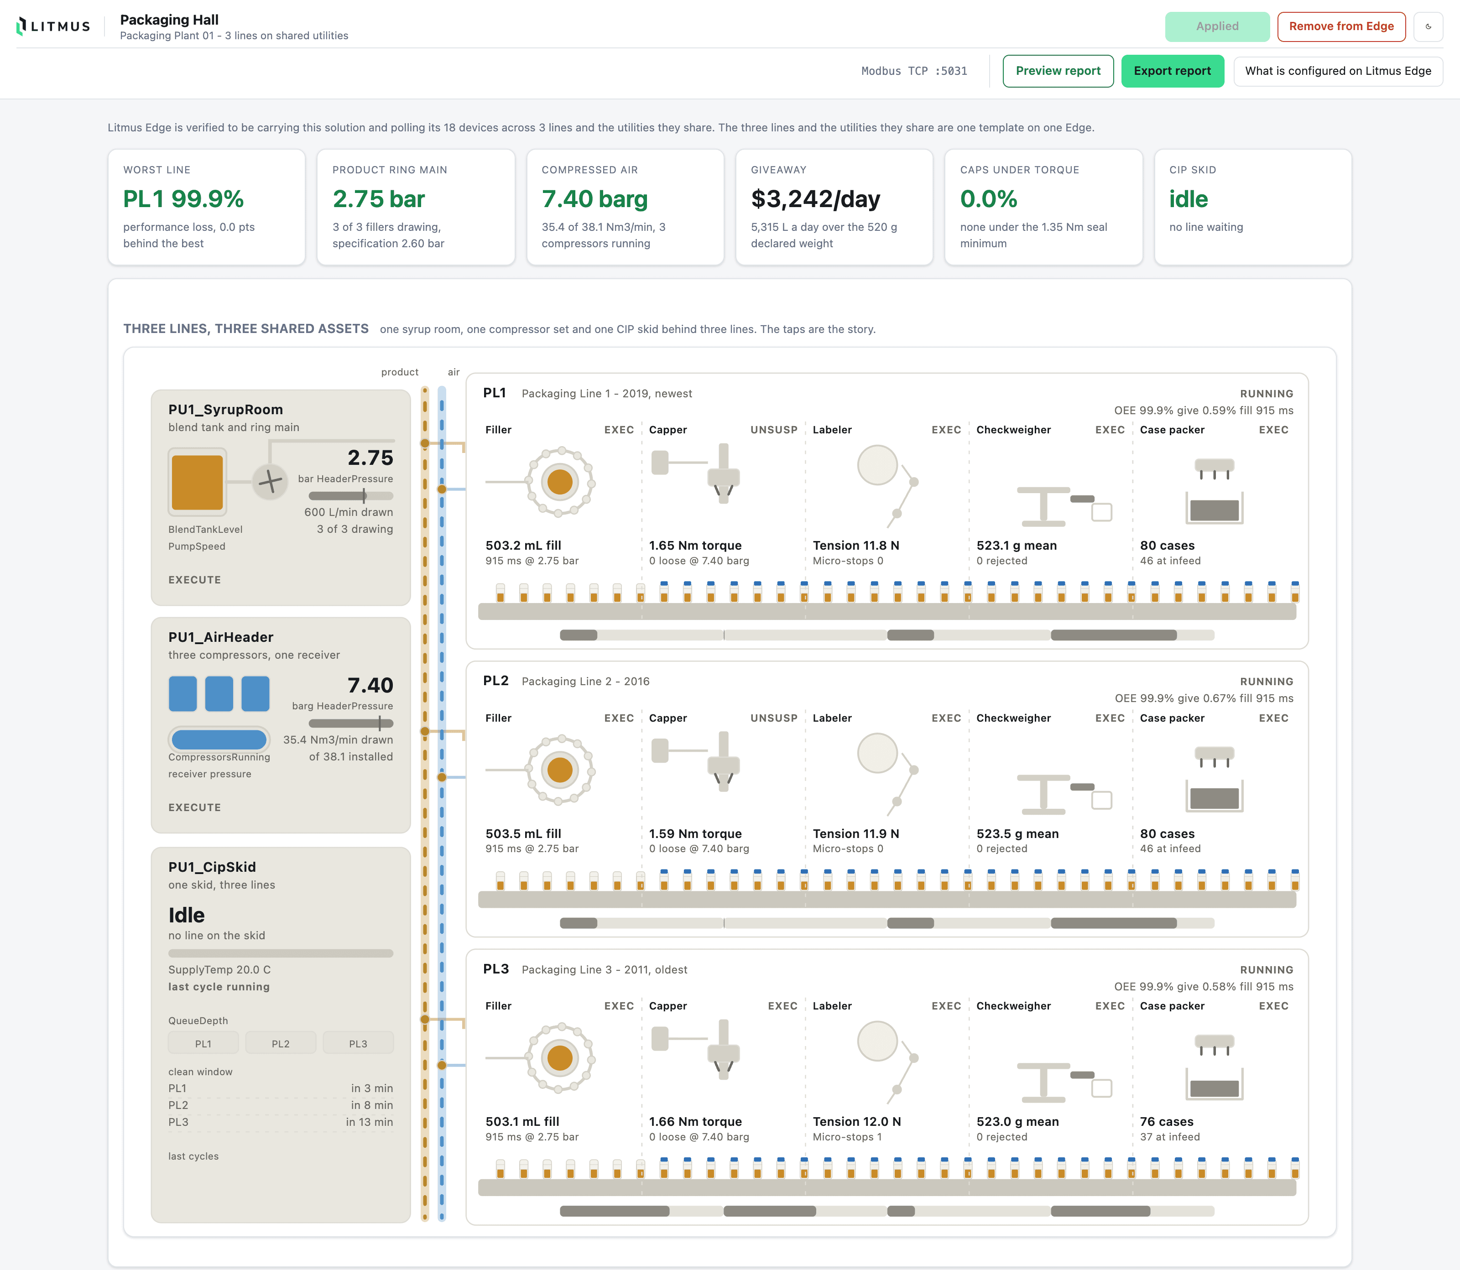
Task: Click the first blue compressor block
Action: 183,693
